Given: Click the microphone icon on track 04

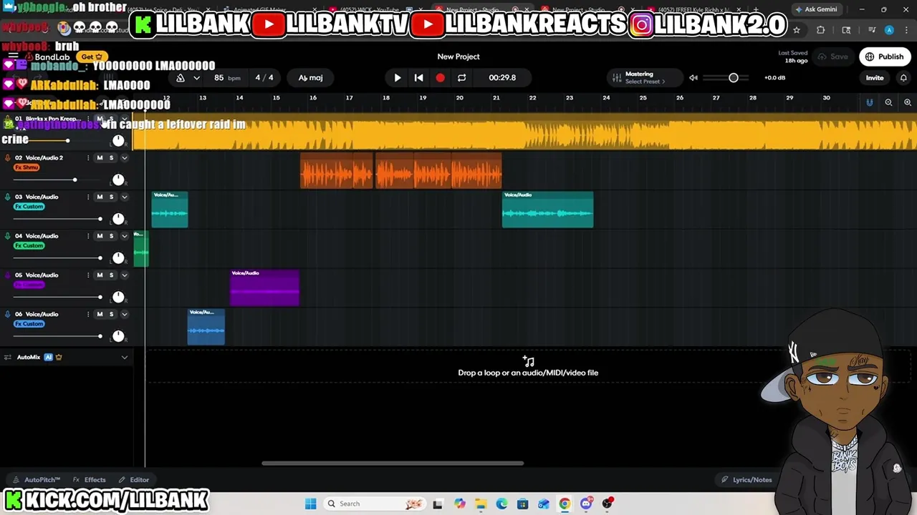Looking at the screenshot, I should (x=8, y=236).
